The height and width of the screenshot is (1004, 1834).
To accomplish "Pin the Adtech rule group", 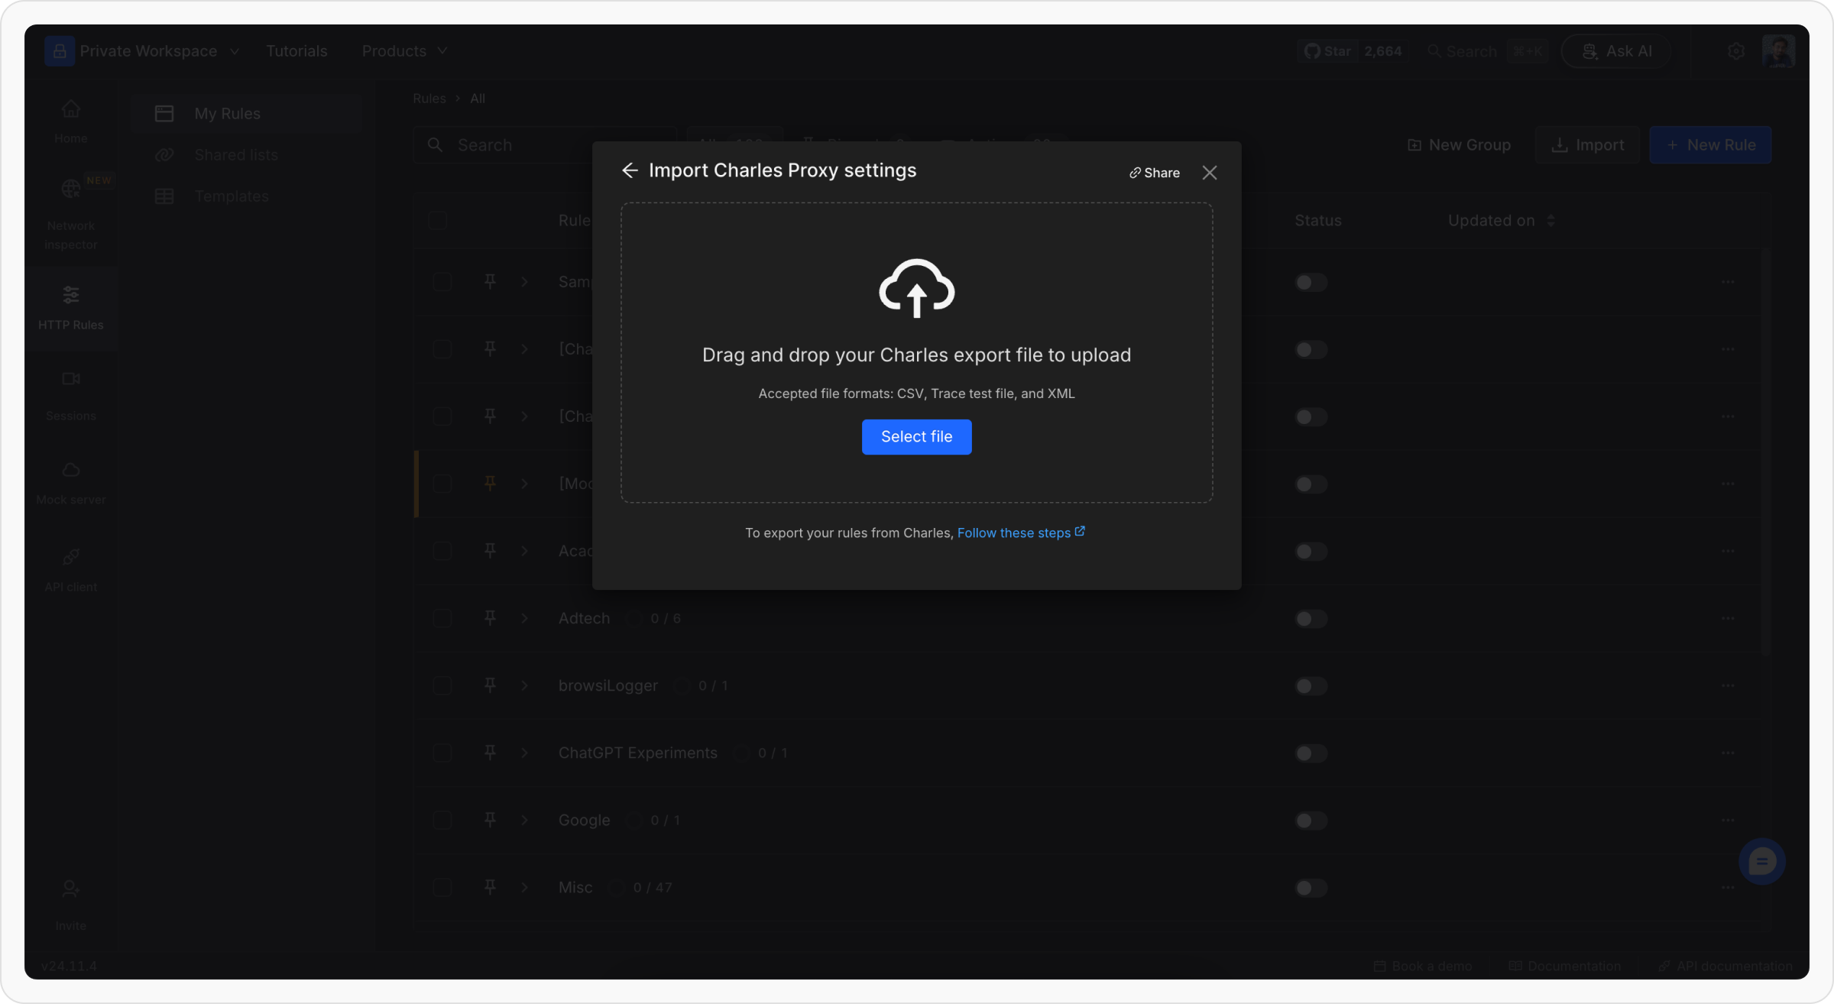I will pos(491,618).
